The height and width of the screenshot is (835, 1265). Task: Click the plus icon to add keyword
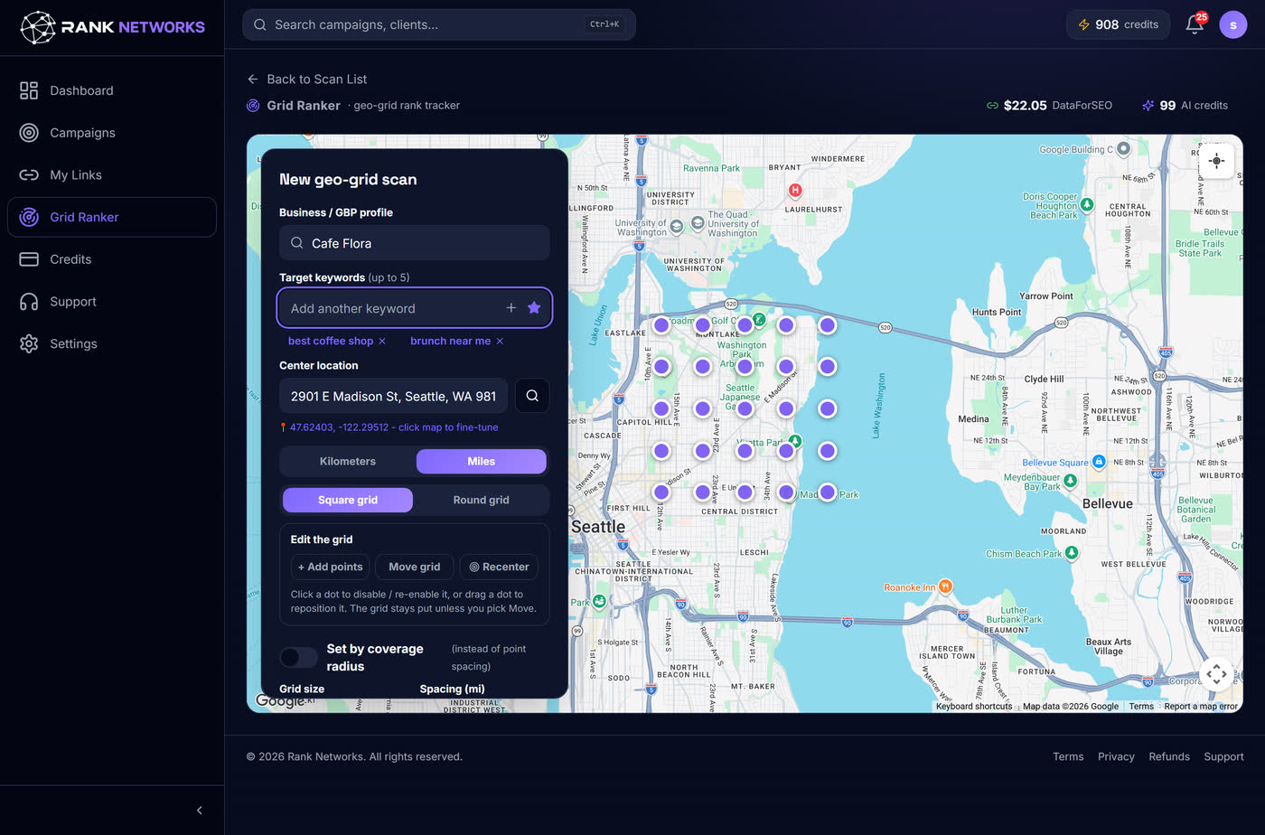pos(511,308)
